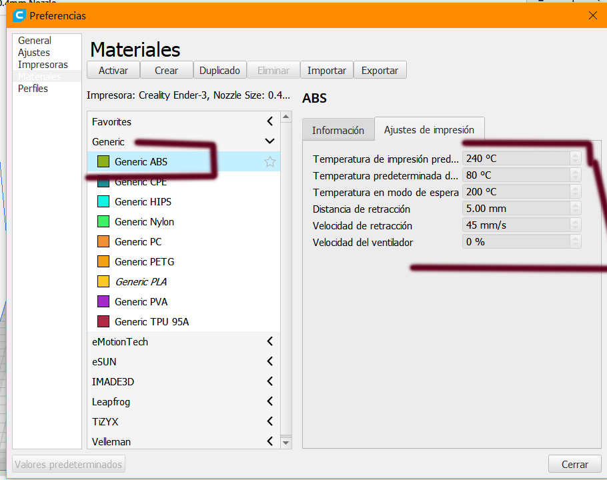Click the Generic Nylon green swatch icon
The height and width of the screenshot is (480, 607).
coord(103,222)
